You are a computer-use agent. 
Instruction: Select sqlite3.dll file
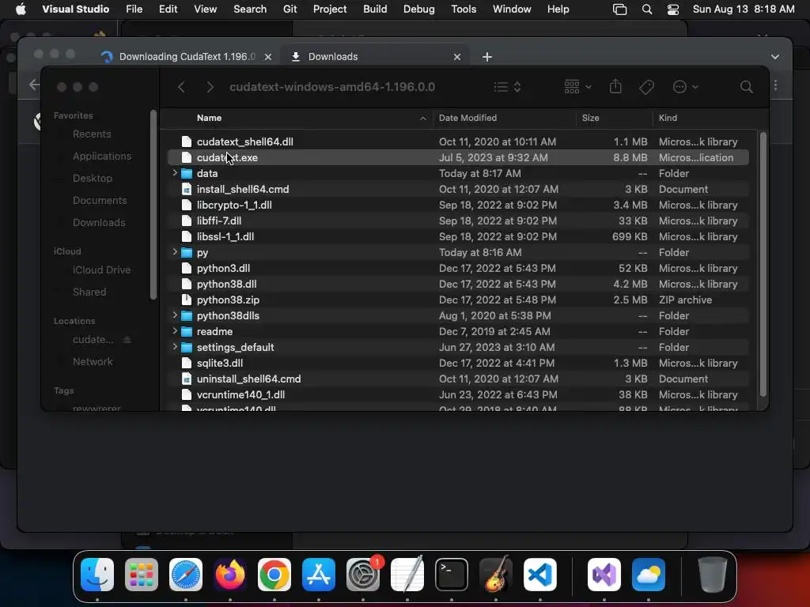tap(458, 363)
